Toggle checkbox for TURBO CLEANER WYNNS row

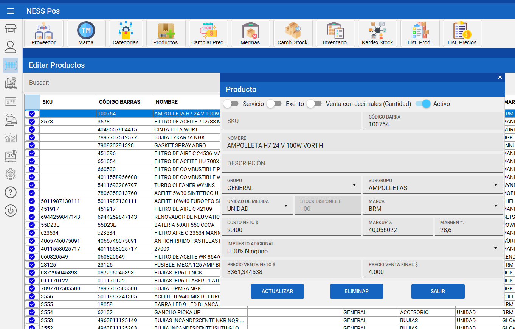tap(32, 185)
